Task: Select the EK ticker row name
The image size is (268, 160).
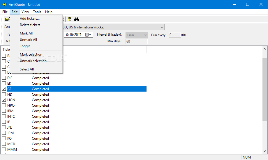Action: coord(9,83)
